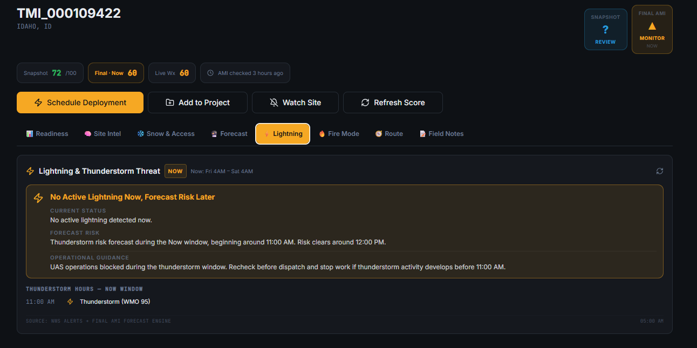Click the refresh icon in Lightning panel header
697x348 pixels.
[x=659, y=171]
